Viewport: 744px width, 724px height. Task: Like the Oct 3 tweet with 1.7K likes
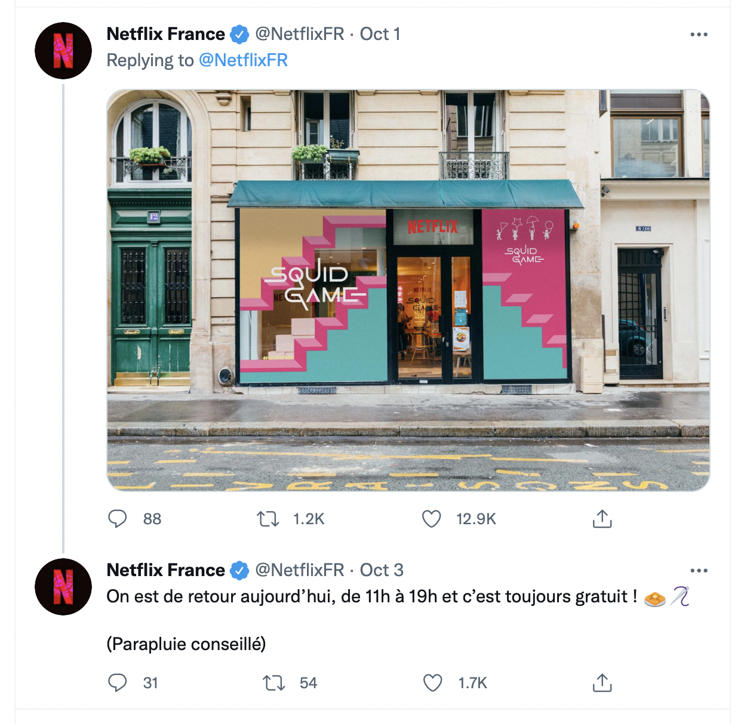point(432,682)
